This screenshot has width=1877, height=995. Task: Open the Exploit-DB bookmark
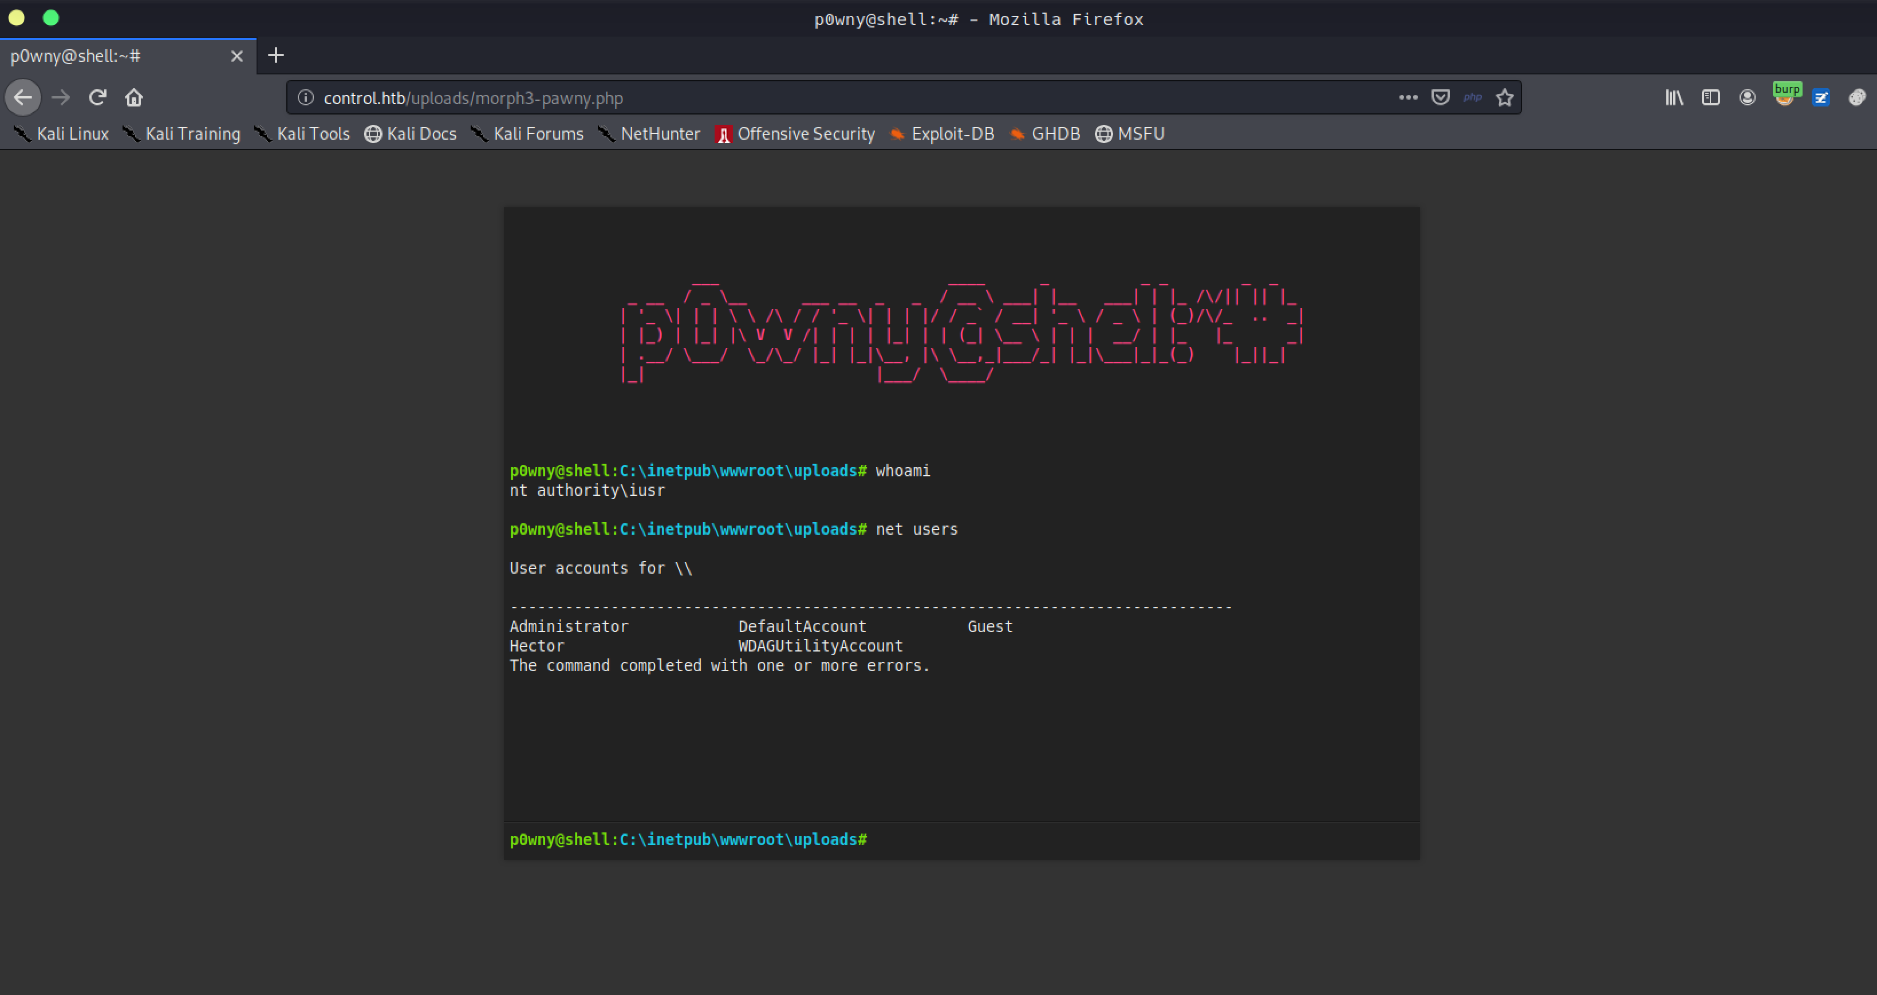tap(942, 134)
